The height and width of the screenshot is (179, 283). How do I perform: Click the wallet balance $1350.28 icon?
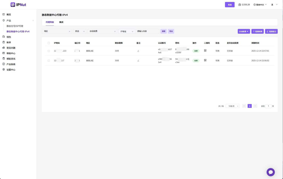tap(240, 5)
